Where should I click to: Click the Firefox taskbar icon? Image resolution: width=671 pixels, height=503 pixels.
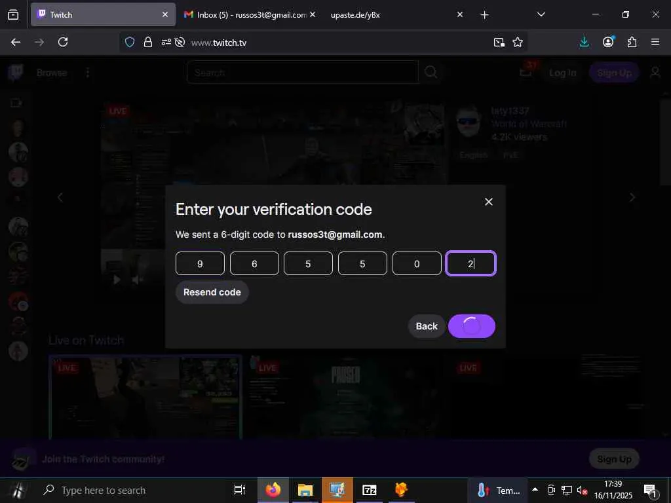273,490
